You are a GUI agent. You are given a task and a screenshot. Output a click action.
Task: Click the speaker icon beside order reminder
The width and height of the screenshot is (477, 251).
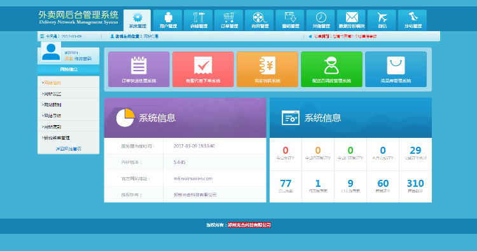tap(310, 36)
